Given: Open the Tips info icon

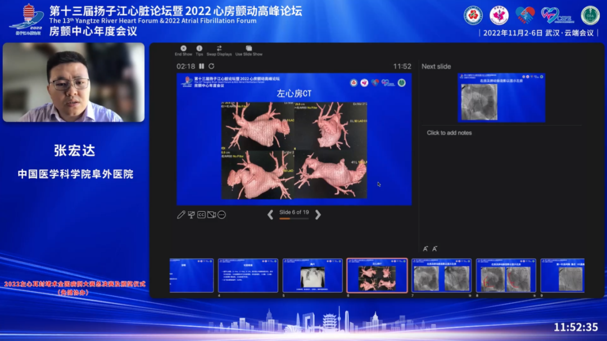Looking at the screenshot, I should 199,49.
